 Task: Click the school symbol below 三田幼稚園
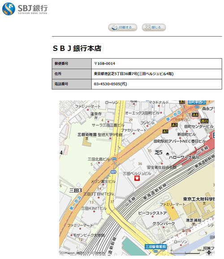pos(87,139)
